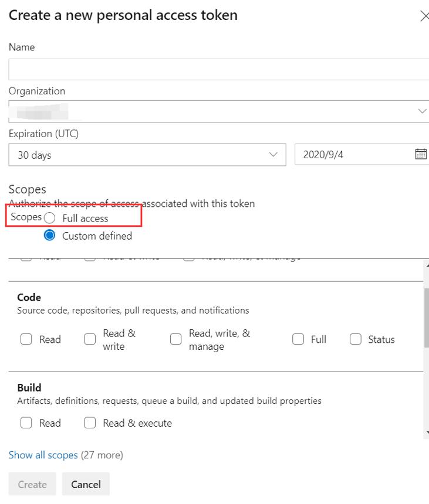
Task: Expand the Organization dropdown chevron
Action: pos(422,111)
